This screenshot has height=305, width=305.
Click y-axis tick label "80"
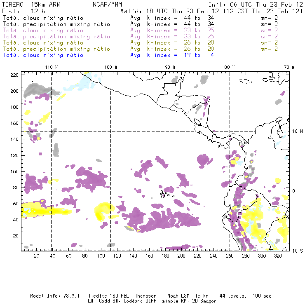16,188
